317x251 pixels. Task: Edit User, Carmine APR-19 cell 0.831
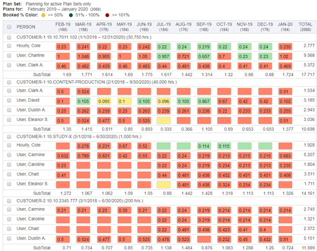(x=104, y=156)
